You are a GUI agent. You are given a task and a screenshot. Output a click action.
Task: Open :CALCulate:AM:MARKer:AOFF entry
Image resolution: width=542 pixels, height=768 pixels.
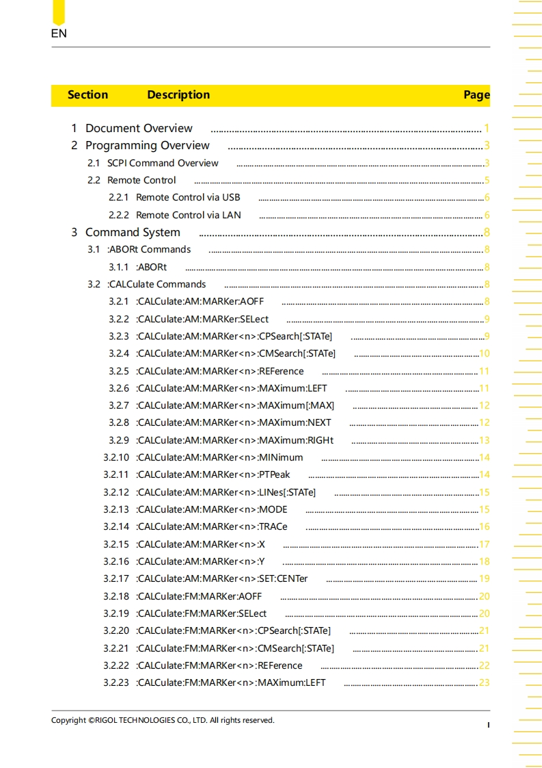(x=200, y=301)
